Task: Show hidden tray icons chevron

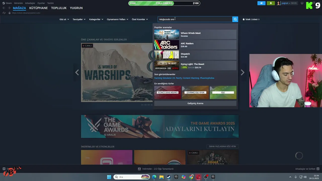Action: pyautogui.click(x=290, y=177)
